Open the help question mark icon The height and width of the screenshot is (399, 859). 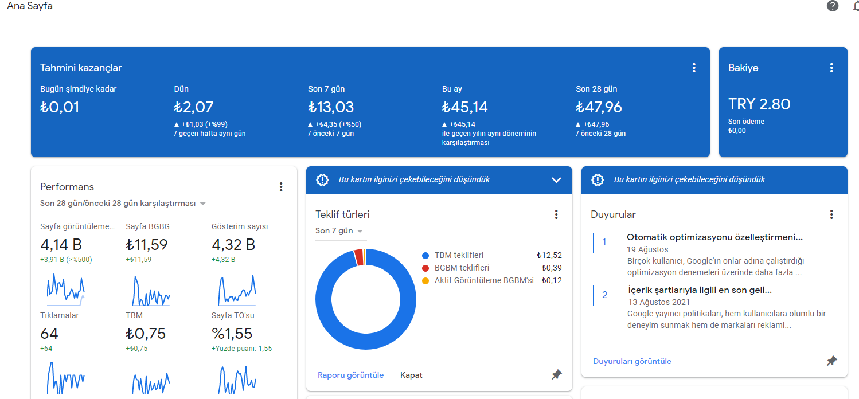pyautogui.click(x=833, y=6)
